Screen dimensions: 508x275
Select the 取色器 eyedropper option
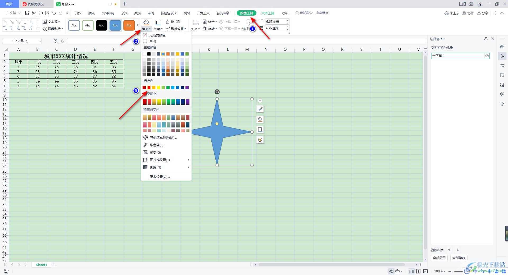pos(157,145)
